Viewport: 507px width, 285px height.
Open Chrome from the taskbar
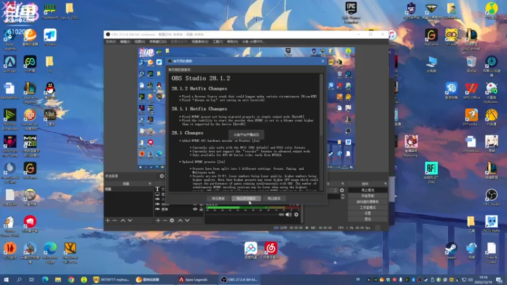coord(71,279)
